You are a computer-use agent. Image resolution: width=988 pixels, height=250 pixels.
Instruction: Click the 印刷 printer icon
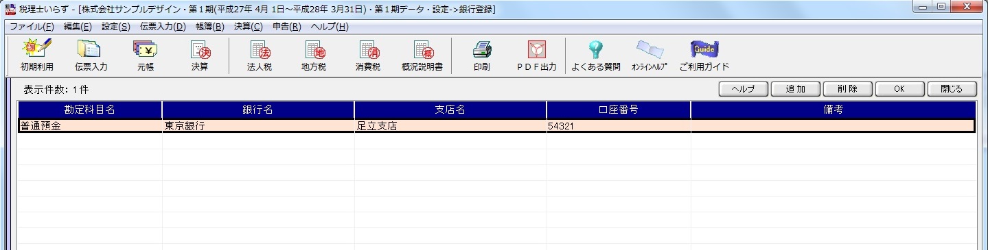pos(482,55)
